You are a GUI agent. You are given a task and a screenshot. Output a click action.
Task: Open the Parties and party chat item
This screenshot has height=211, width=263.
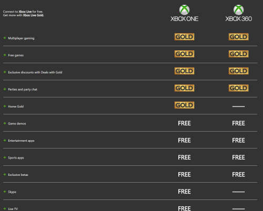click(23, 89)
